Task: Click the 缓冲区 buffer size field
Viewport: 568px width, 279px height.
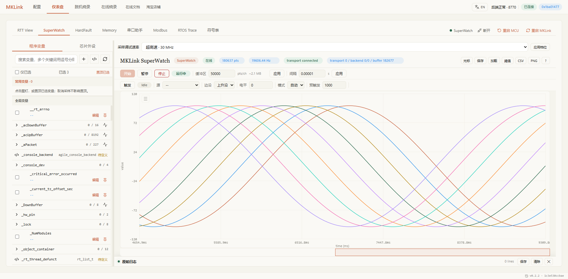Action: click(222, 74)
